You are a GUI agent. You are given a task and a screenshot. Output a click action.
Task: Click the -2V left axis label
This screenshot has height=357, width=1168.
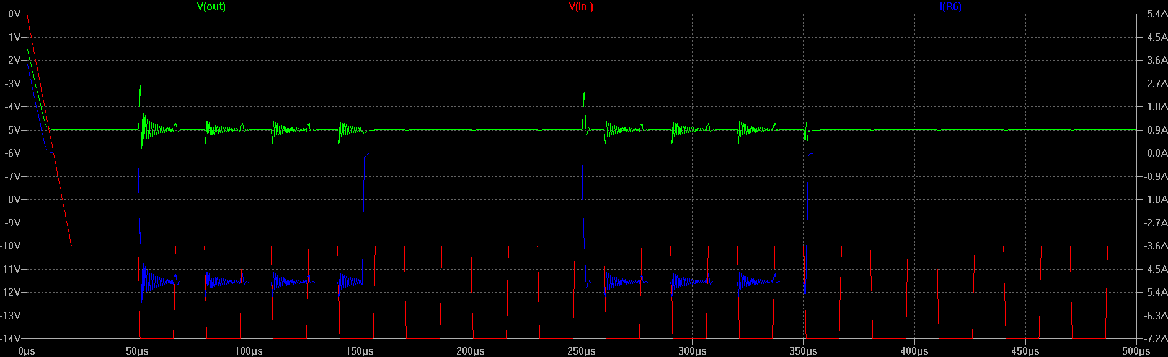pyautogui.click(x=12, y=60)
